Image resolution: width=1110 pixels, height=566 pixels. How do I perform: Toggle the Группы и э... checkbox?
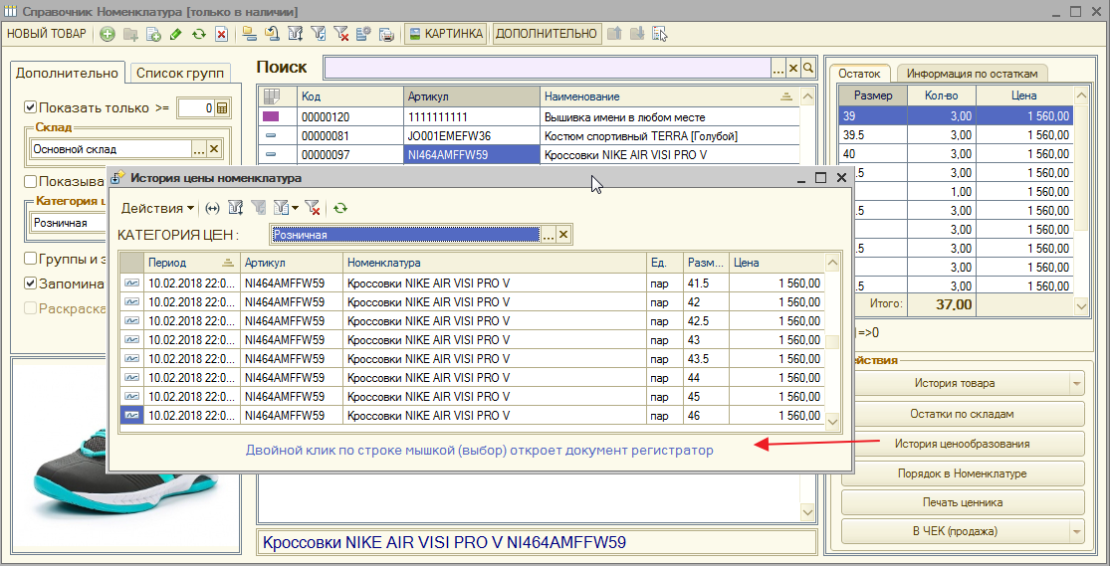(31, 259)
